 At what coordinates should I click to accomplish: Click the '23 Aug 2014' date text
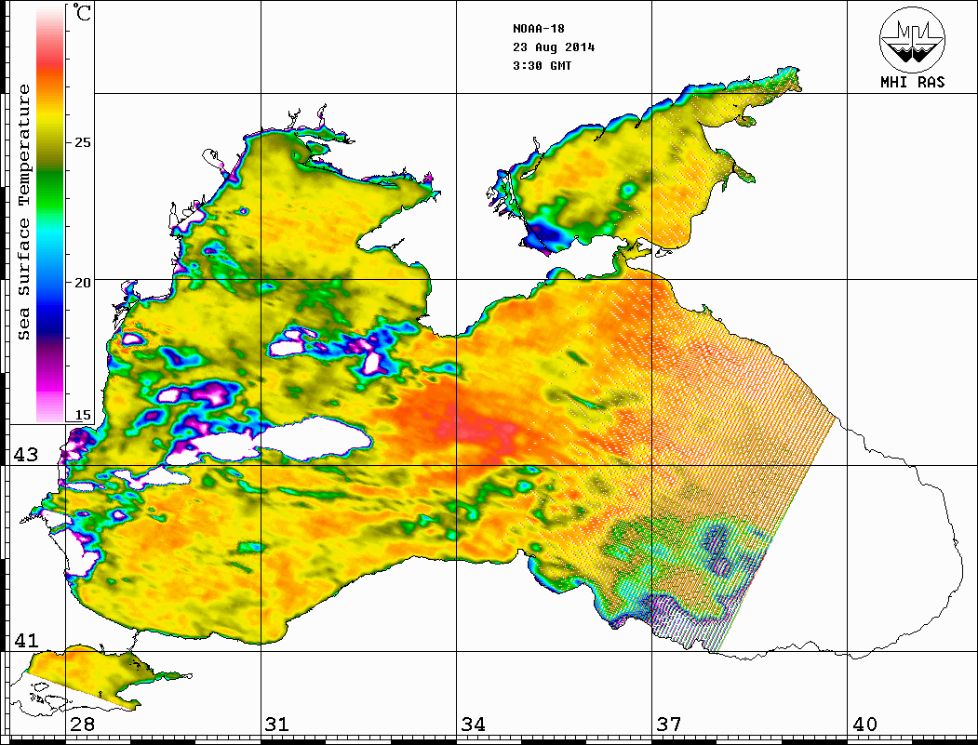tap(554, 47)
